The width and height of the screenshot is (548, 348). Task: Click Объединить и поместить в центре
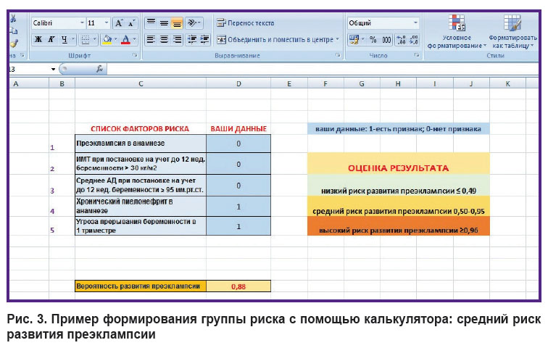[x=275, y=39]
